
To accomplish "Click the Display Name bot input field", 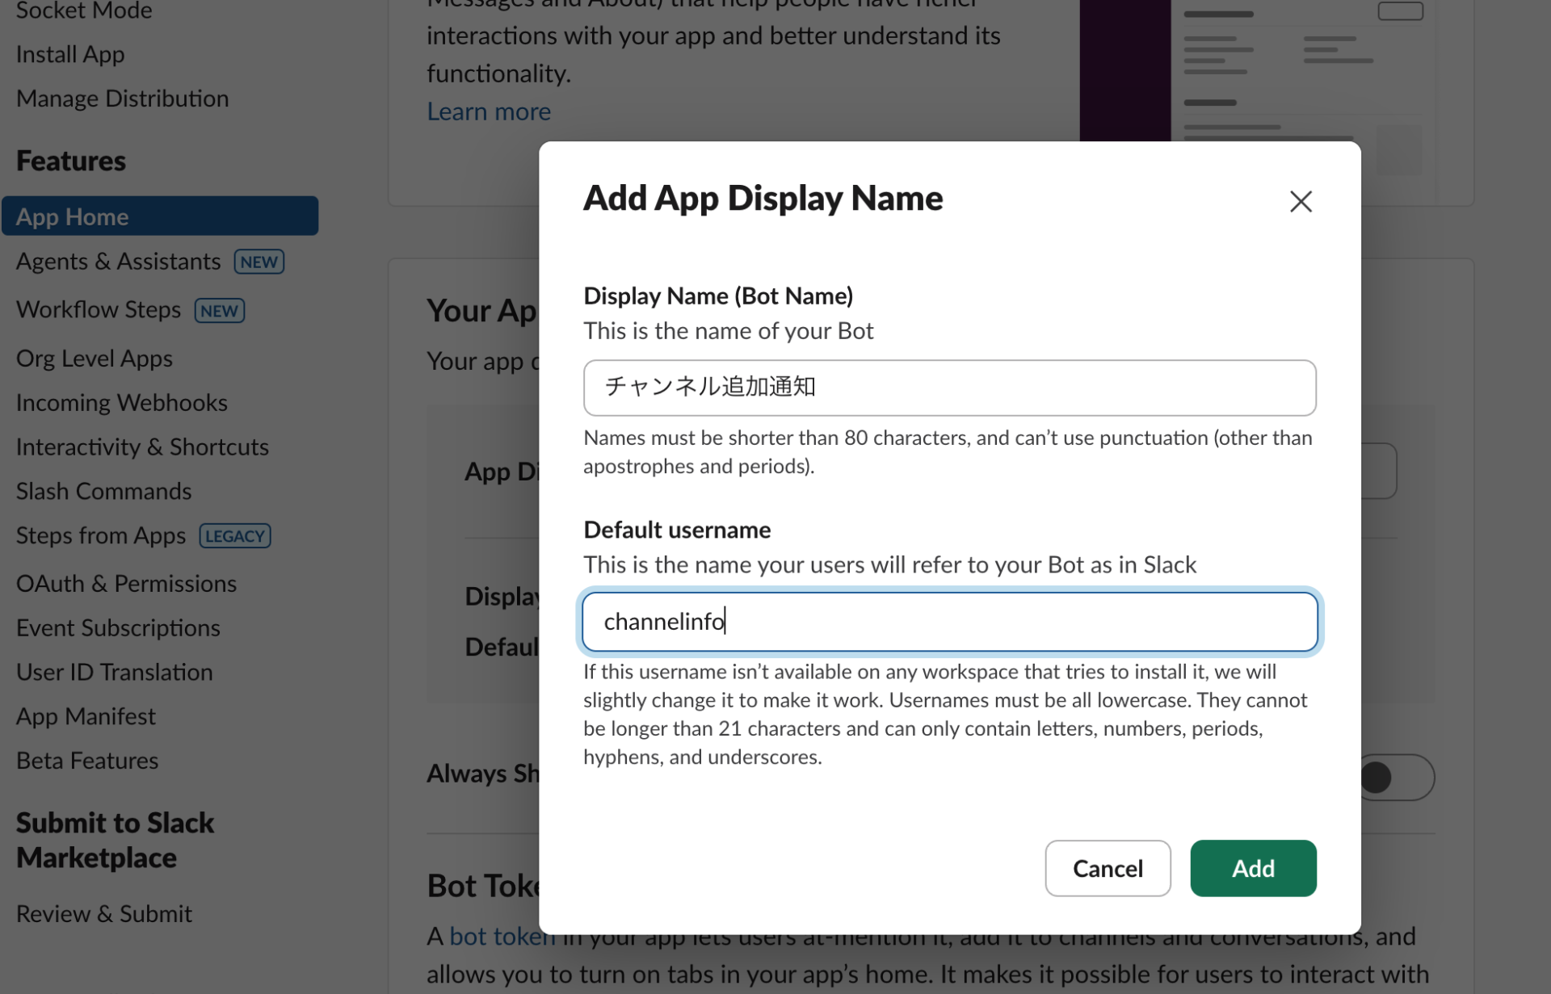I will coord(949,388).
